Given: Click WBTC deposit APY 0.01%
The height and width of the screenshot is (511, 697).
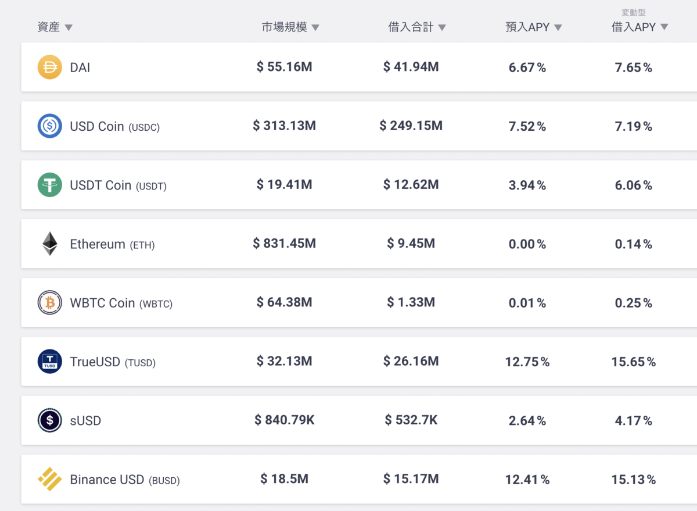Looking at the screenshot, I should click(527, 303).
